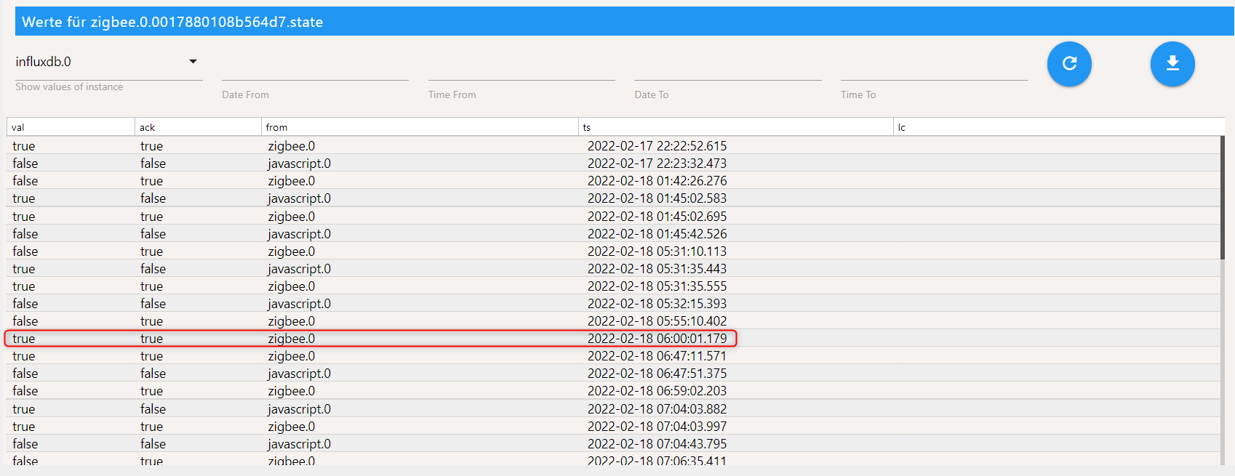Select timestamp 2022-02-18 01:45:42.526
The width and height of the screenshot is (1235, 476).
(x=657, y=234)
